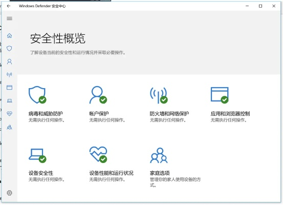Open the 帐户保护 label

99,114
